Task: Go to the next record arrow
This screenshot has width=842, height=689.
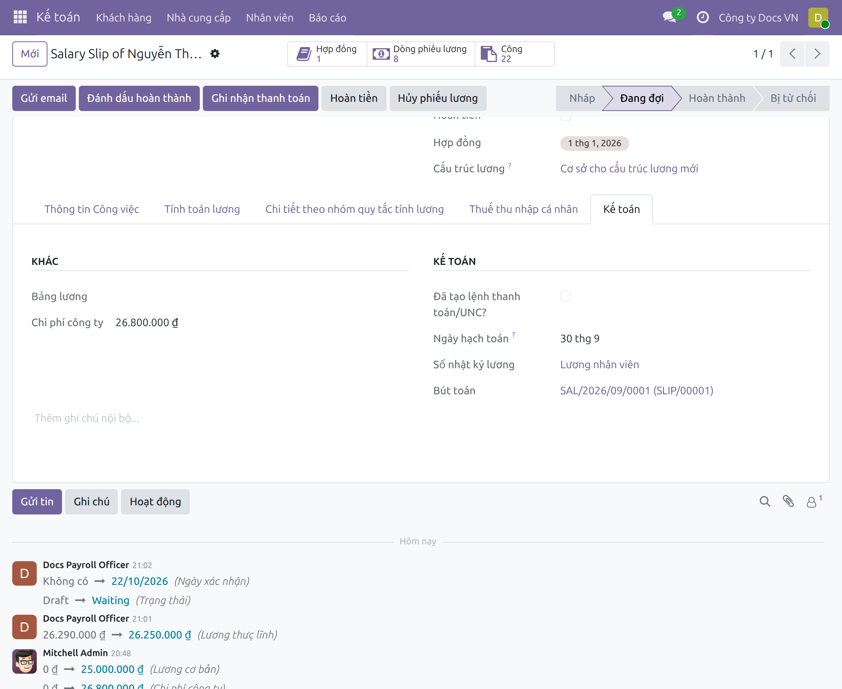Action: coord(817,54)
